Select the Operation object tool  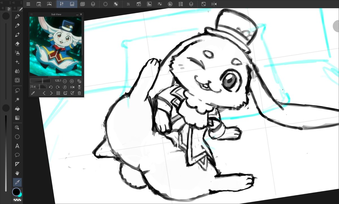click(17, 128)
